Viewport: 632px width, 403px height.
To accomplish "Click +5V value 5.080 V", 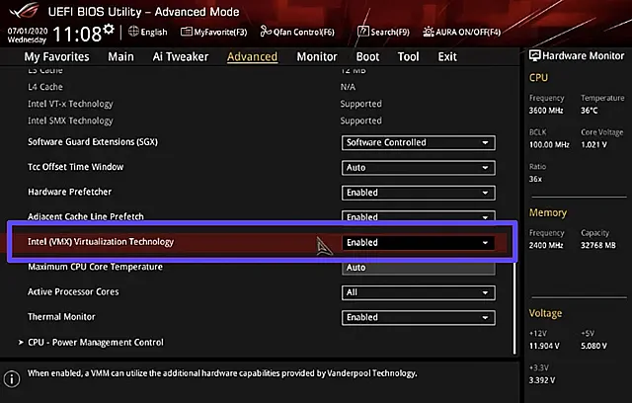I will pyautogui.click(x=593, y=346).
